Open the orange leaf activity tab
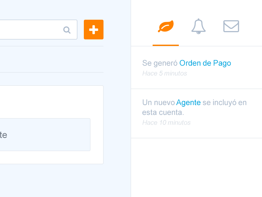Image resolution: width=262 pixels, height=197 pixels. coord(166,26)
